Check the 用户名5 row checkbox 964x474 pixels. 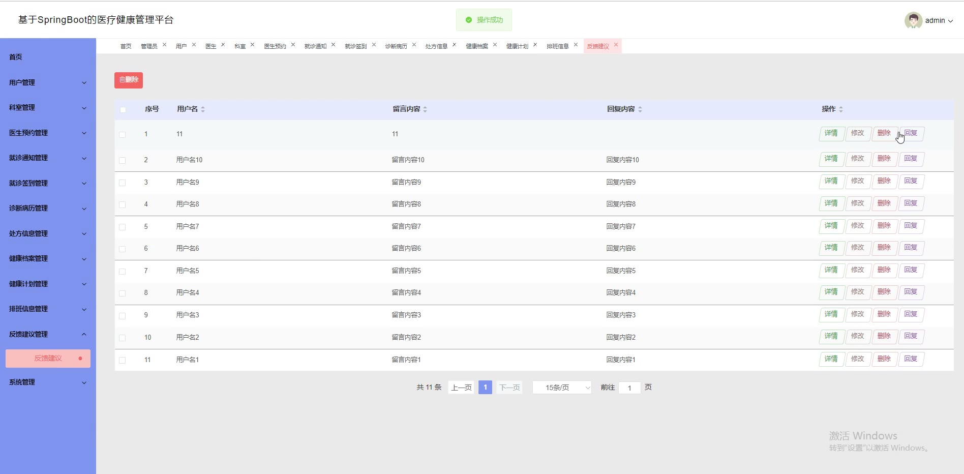click(x=122, y=271)
